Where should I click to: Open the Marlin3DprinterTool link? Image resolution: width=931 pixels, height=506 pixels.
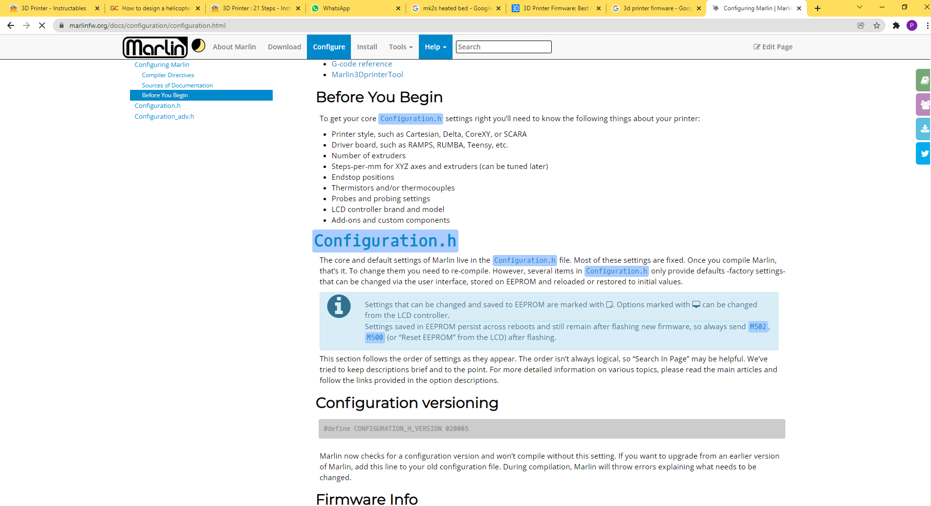(x=367, y=74)
